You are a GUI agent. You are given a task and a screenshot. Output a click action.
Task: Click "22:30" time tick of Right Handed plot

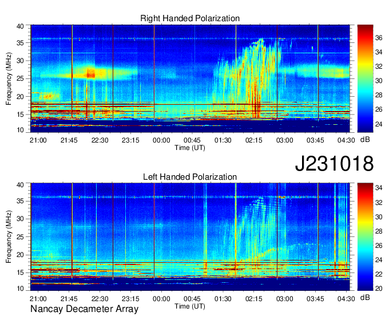[100, 140]
